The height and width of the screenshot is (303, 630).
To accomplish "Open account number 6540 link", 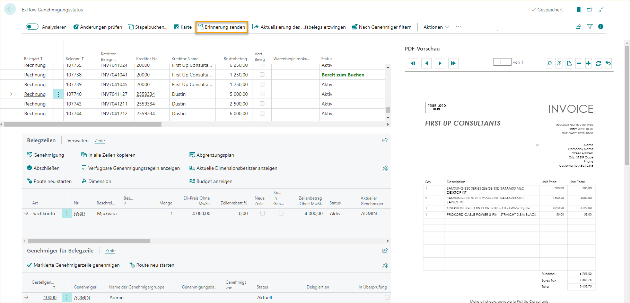I will coord(79,214).
